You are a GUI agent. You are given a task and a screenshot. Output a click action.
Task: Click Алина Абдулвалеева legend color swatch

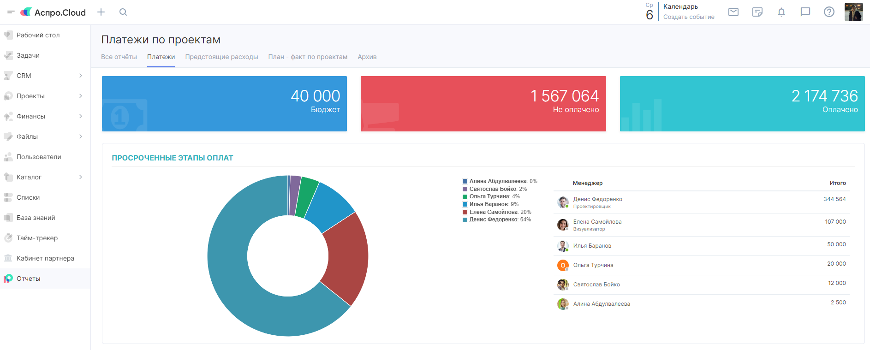pyautogui.click(x=465, y=182)
